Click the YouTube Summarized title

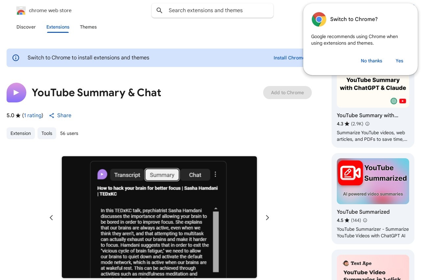coord(363,212)
